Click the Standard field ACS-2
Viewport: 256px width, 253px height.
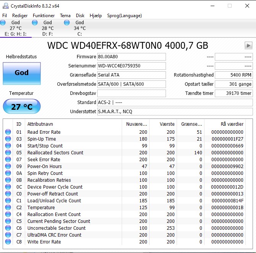click(x=175, y=102)
